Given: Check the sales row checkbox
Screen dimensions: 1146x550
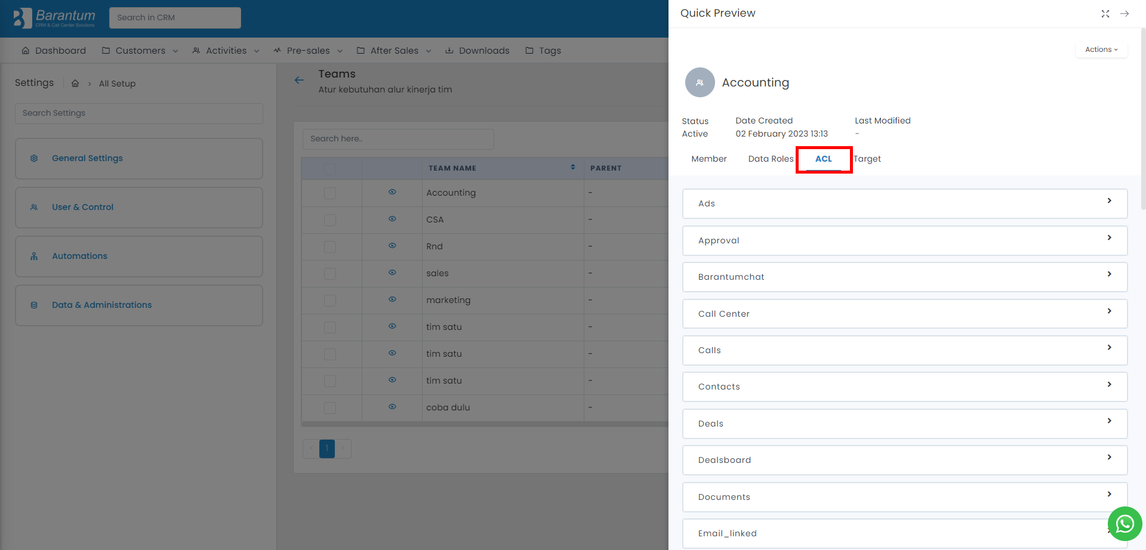Looking at the screenshot, I should pyautogui.click(x=330, y=274).
